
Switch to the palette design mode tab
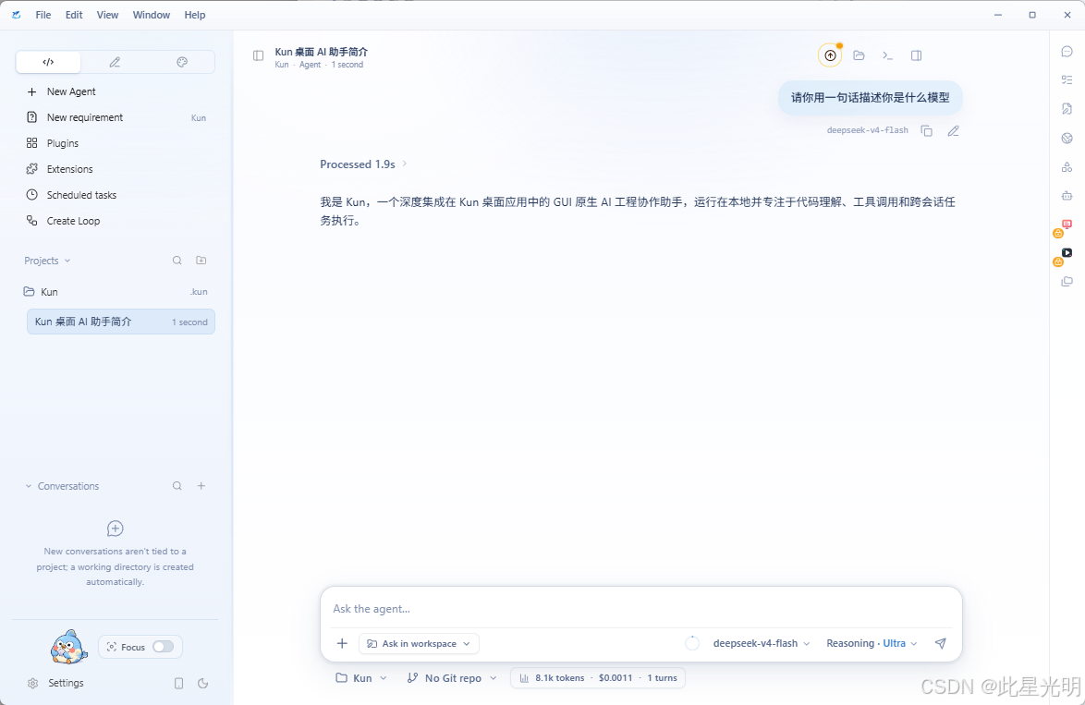coord(182,62)
